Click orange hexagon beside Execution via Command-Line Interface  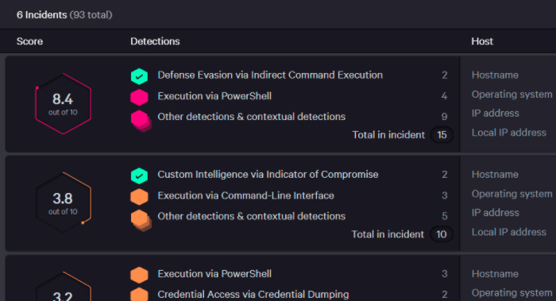click(x=139, y=196)
